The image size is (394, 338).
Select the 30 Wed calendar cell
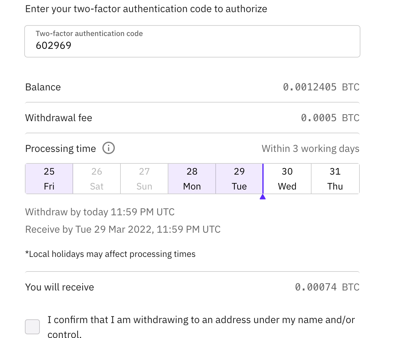click(287, 179)
